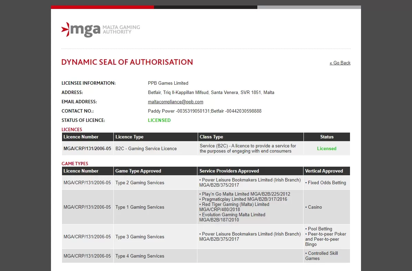The width and height of the screenshot is (412, 271).
Task: Click the LICENCES section heading
Action: pyautogui.click(x=72, y=129)
